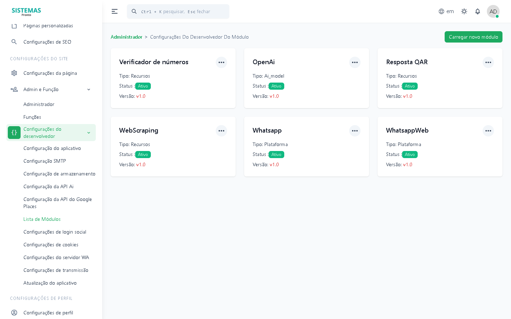Go to Administrador breadcrumb link
This screenshot has width=511, height=319.
pyautogui.click(x=126, y=37)
